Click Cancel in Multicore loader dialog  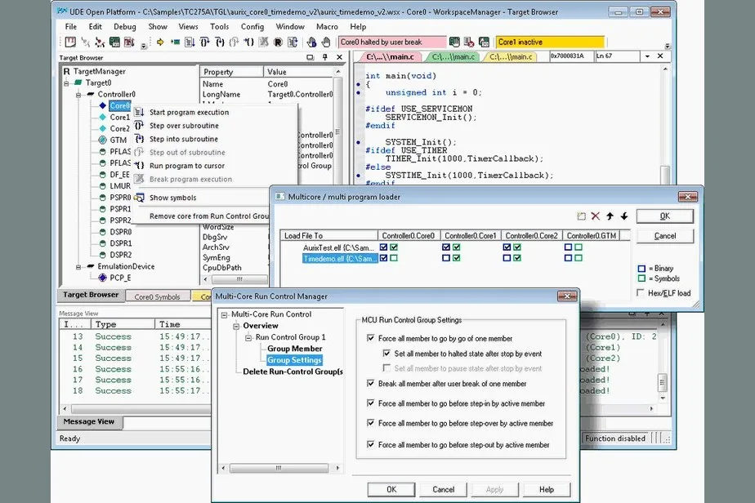[664, 236]
